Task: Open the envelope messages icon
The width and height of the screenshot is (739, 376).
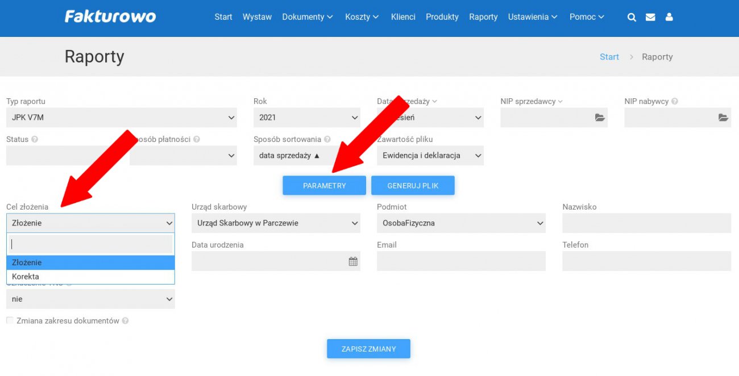Action: point(650,17)
